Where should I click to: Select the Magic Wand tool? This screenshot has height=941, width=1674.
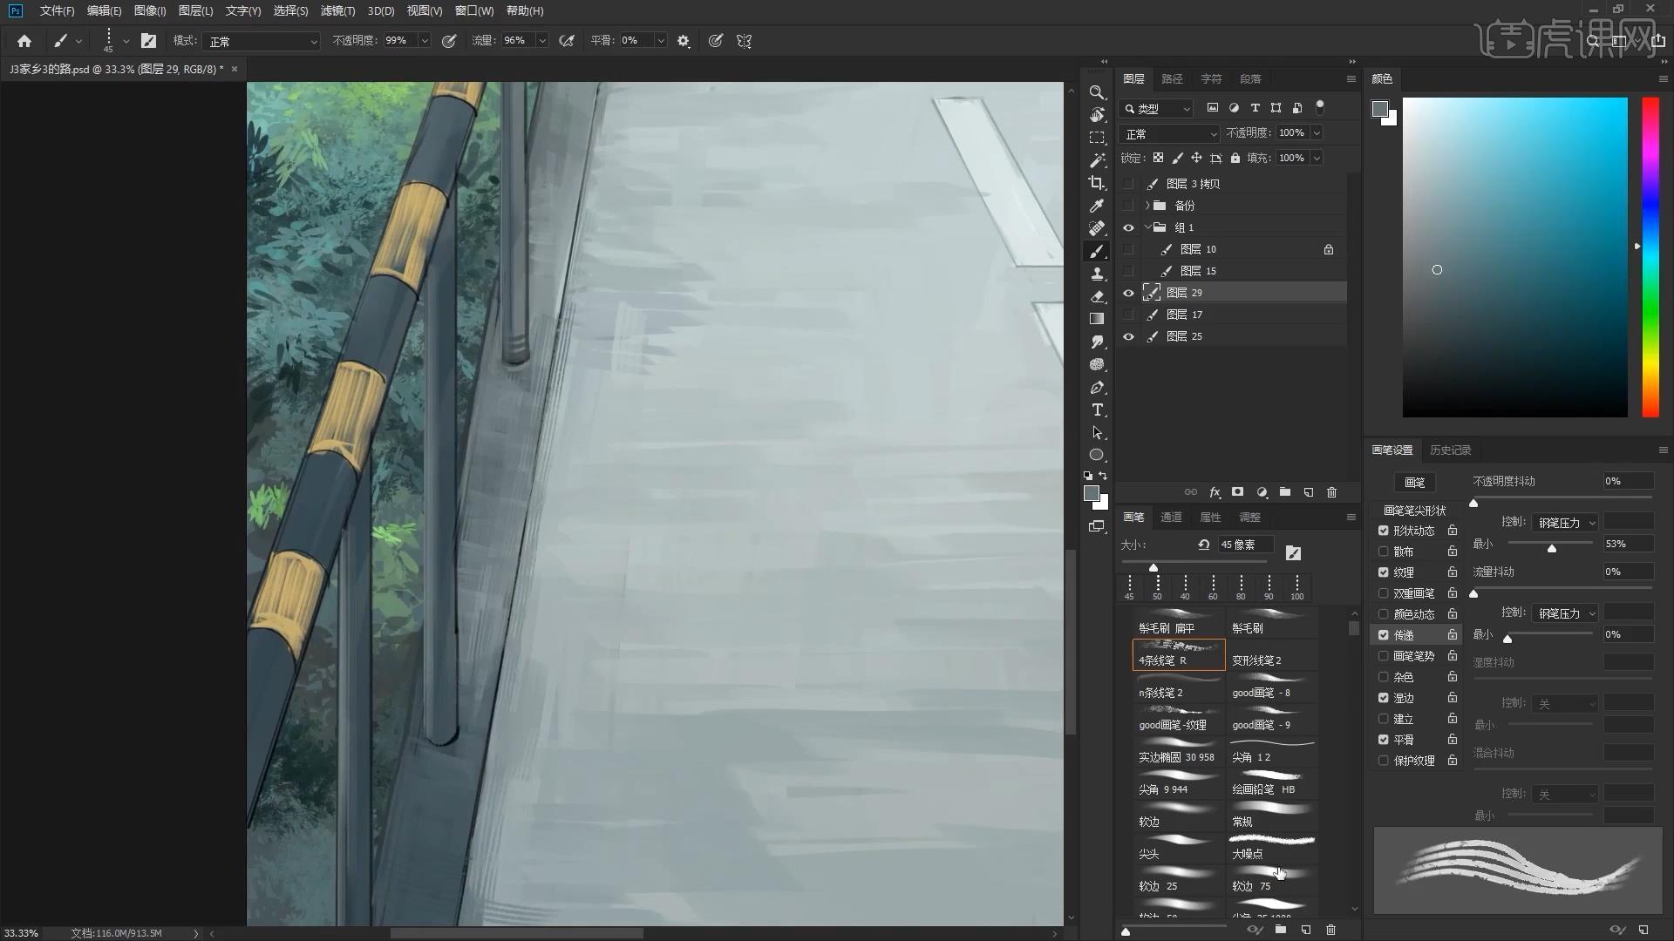tap(1097, 160)
